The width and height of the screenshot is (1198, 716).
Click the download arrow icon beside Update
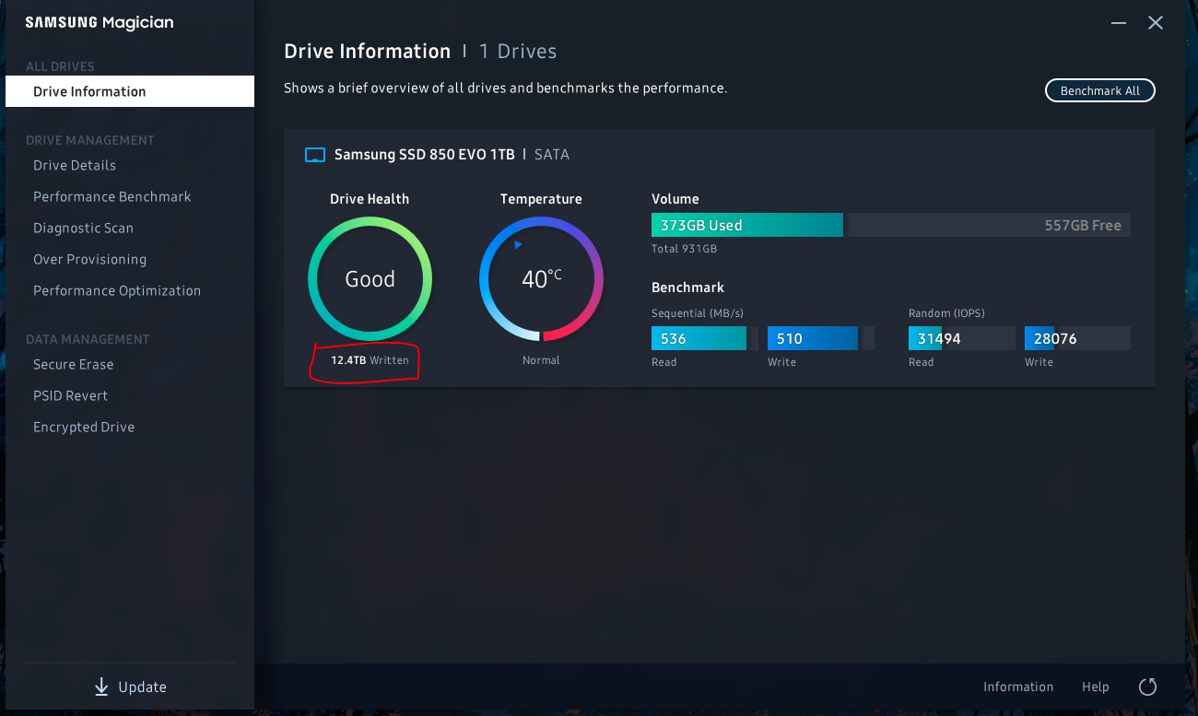coord(101,687)
